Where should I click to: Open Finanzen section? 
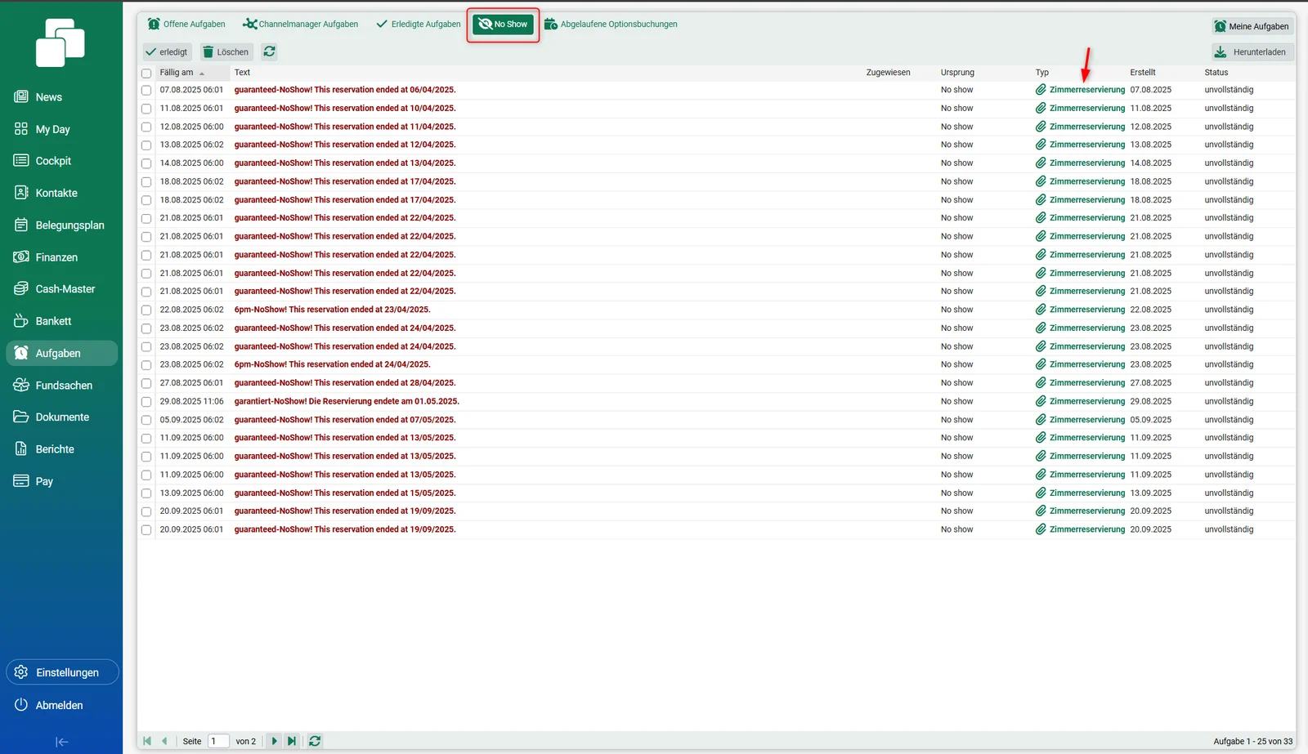click(61, 257)
